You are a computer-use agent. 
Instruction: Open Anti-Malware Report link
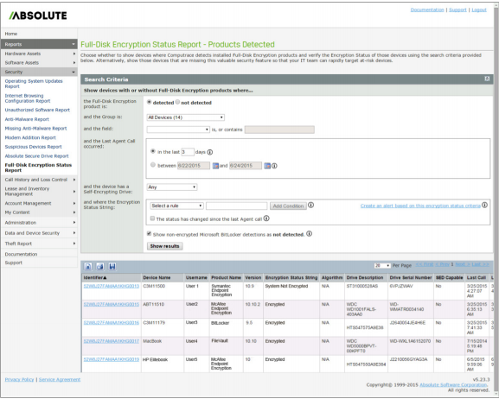click(x=27, y=119)
